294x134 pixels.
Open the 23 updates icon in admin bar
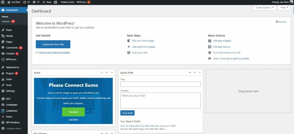click(x=26, y=2)
